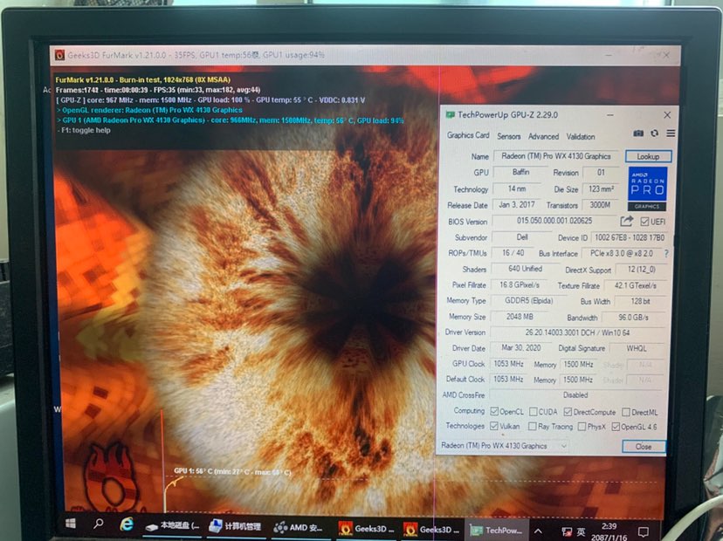
Task: Click the AMD CrossFire Disabled field
Action: pyautogui.click(x=575, y=395)
